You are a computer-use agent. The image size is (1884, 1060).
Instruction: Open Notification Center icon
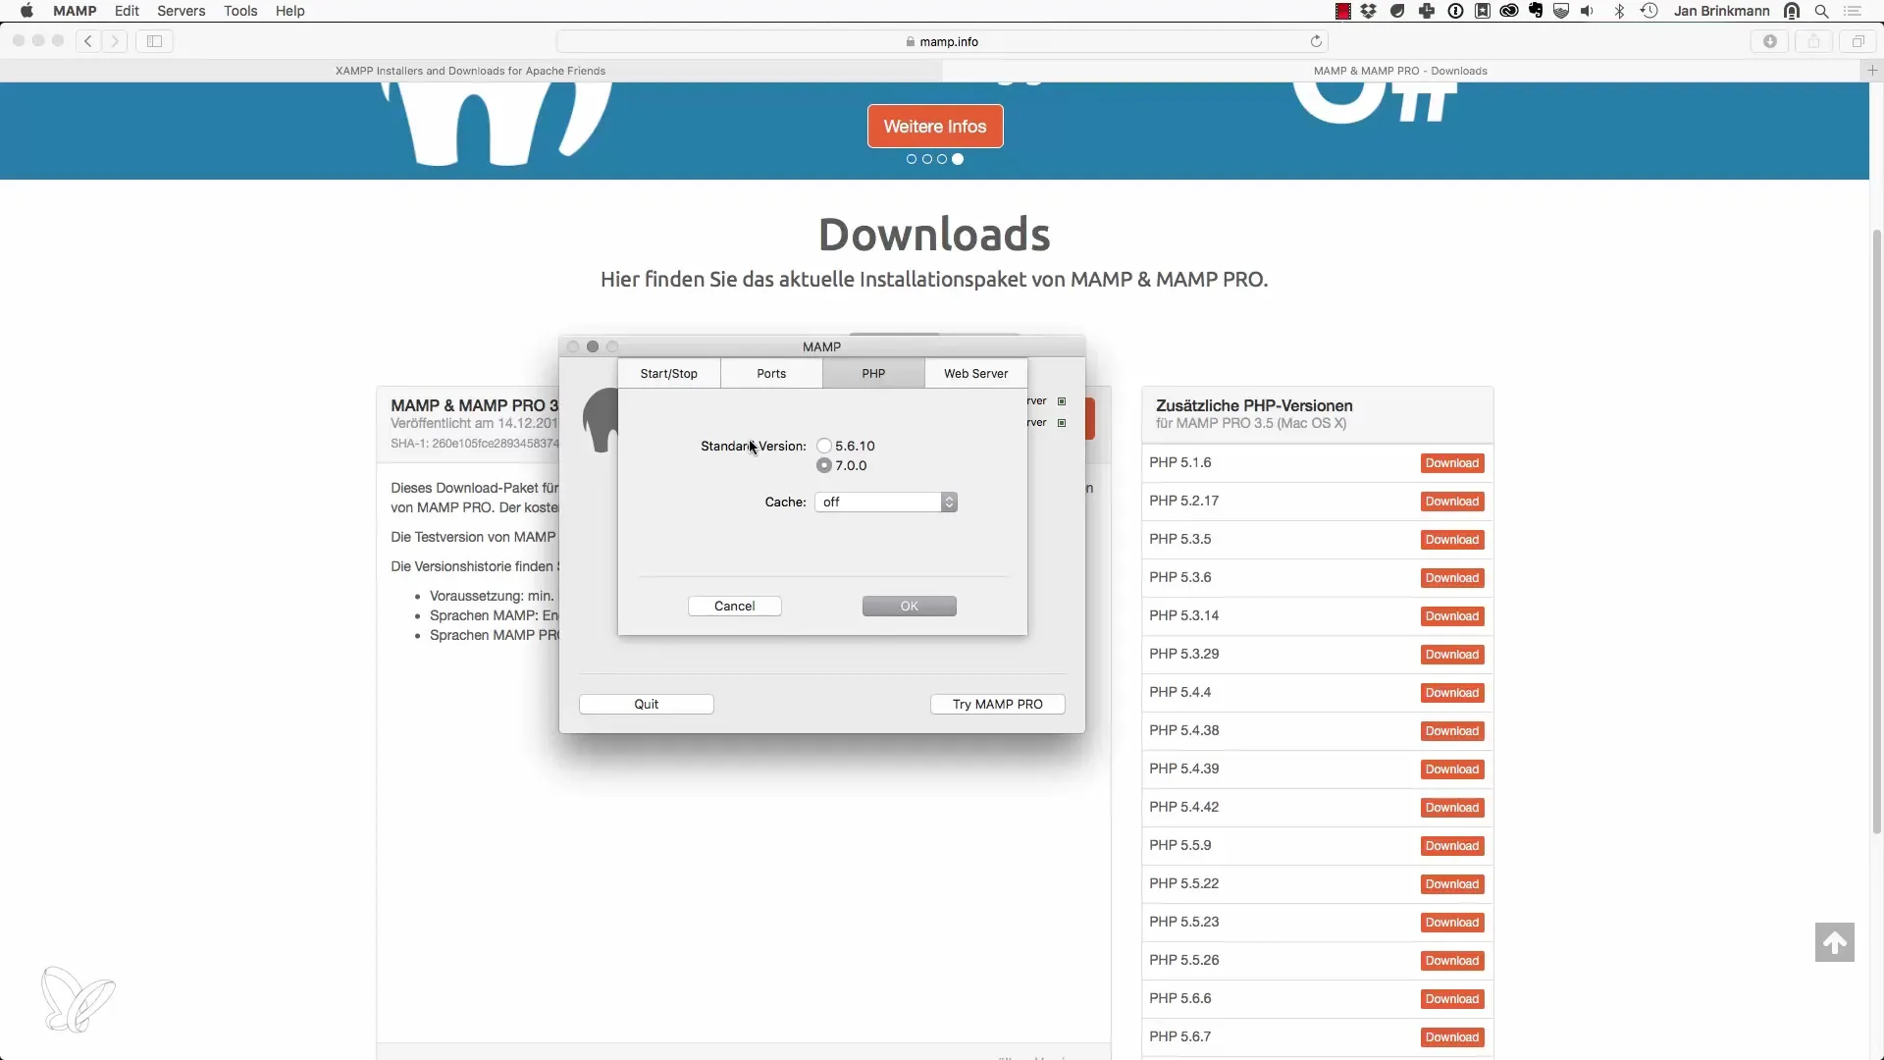[1853, 11]
